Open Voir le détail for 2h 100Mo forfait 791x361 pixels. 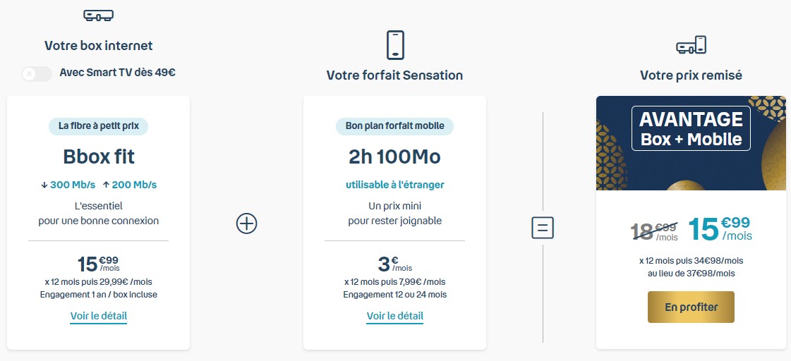(x=394, y=316)
